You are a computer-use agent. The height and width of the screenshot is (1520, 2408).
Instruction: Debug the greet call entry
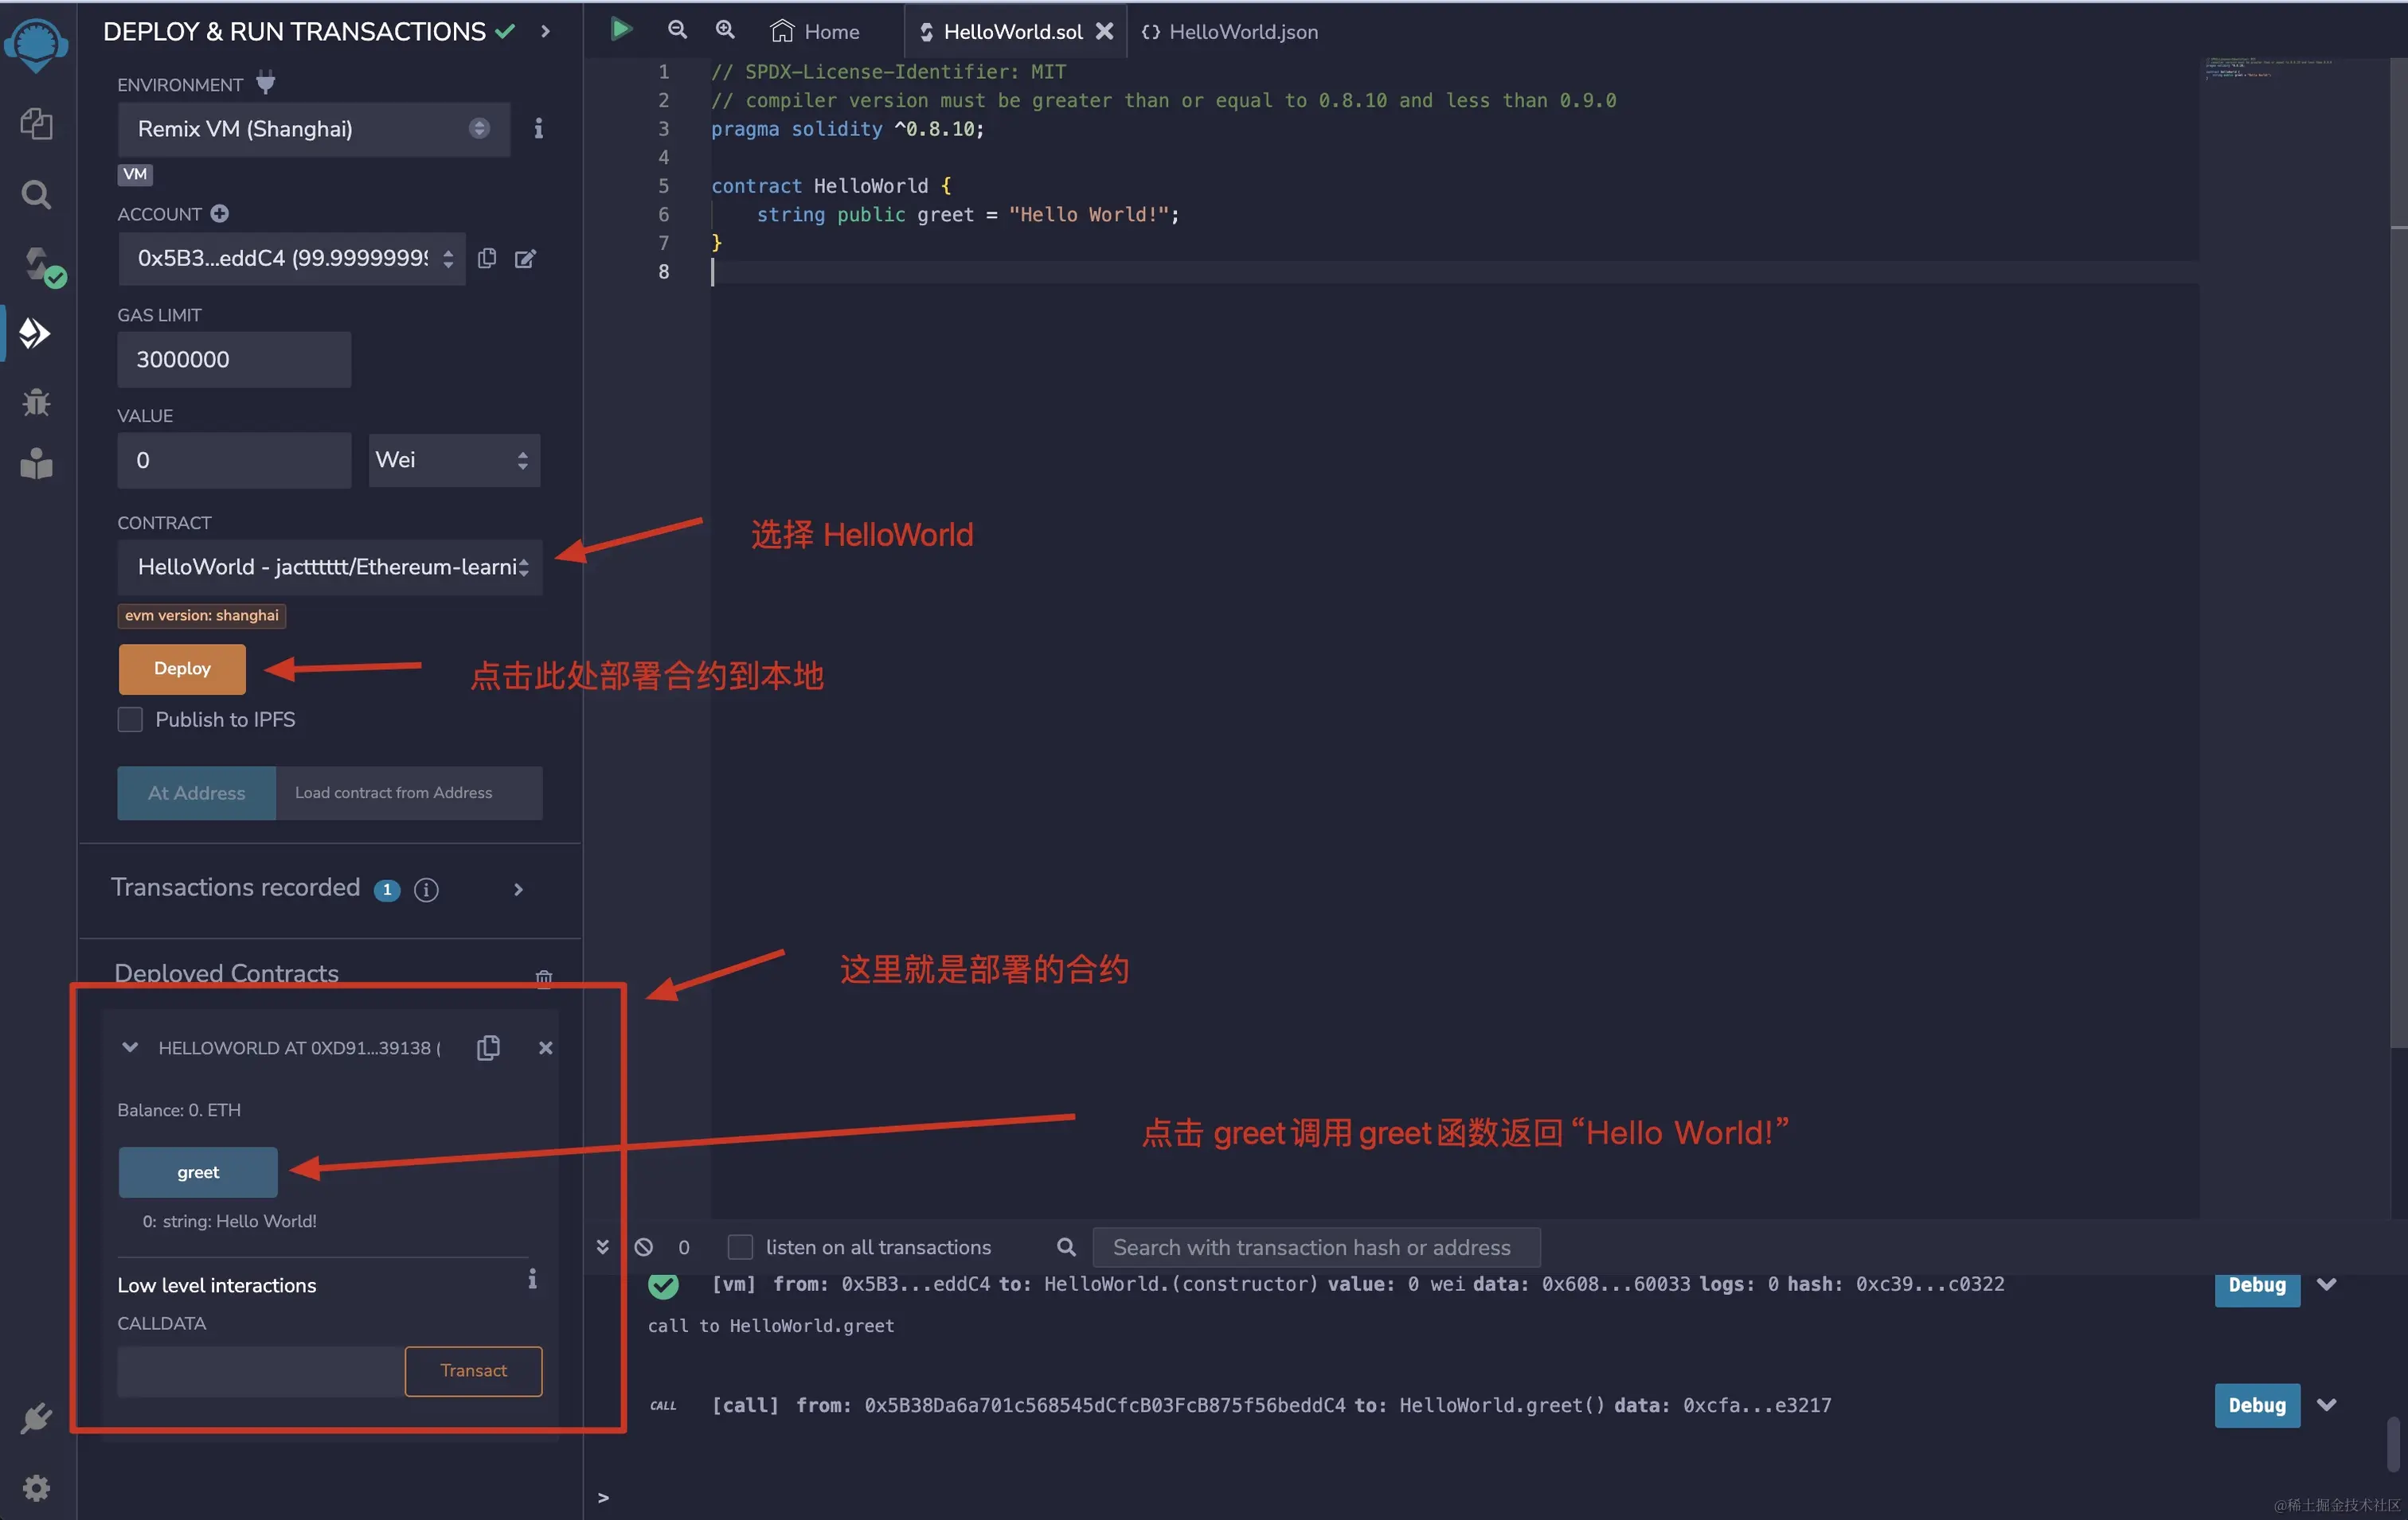click(x=2257, y=1405)
